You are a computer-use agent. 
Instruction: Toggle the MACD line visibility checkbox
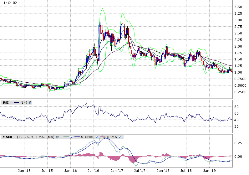coord(71,137)
